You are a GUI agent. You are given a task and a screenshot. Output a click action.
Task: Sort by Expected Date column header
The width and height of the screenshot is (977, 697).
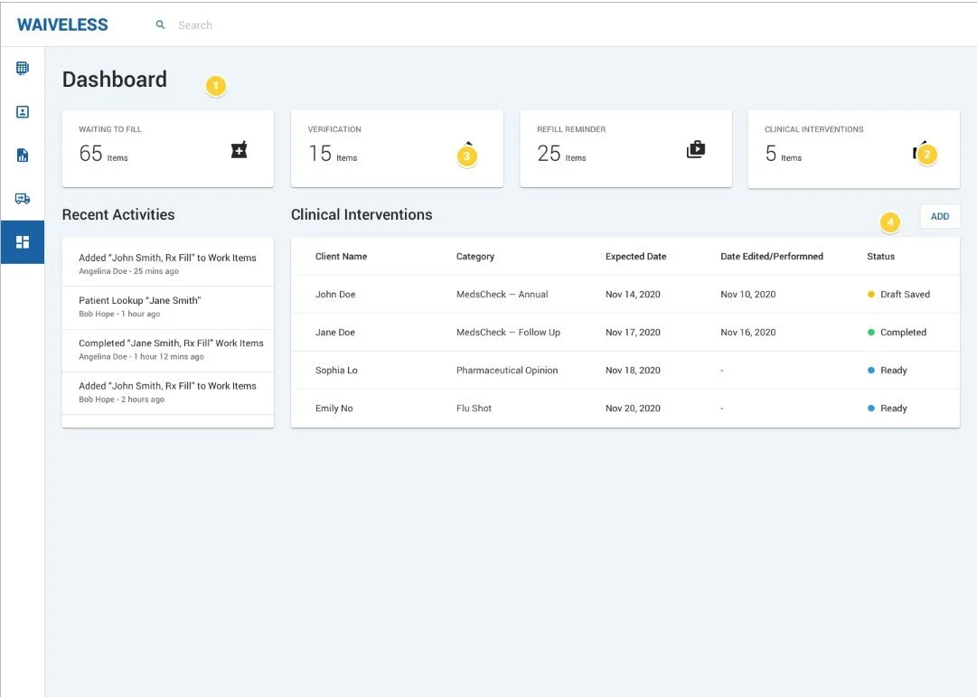tap(635, 256)
